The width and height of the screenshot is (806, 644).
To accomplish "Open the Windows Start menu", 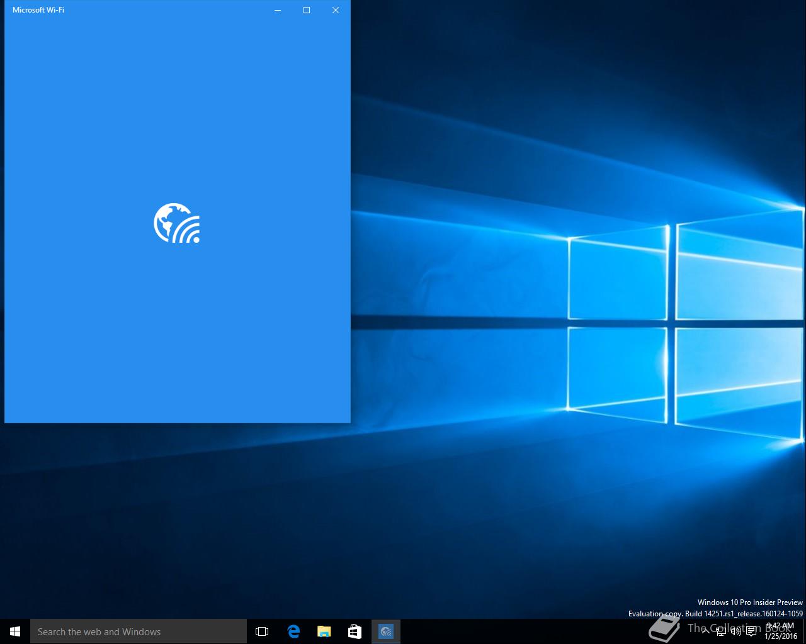I will pos(15,631).
